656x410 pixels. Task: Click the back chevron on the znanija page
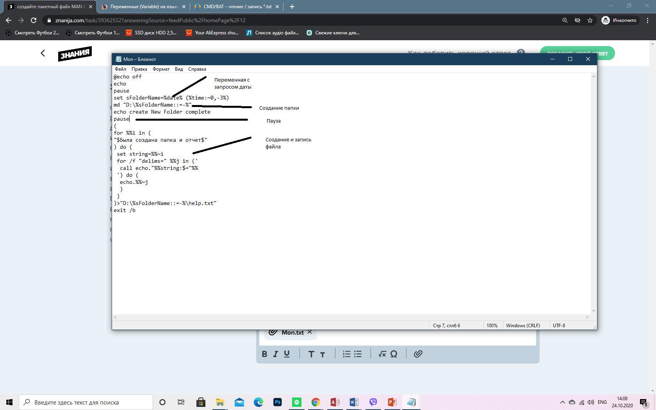tap(43, 53)
